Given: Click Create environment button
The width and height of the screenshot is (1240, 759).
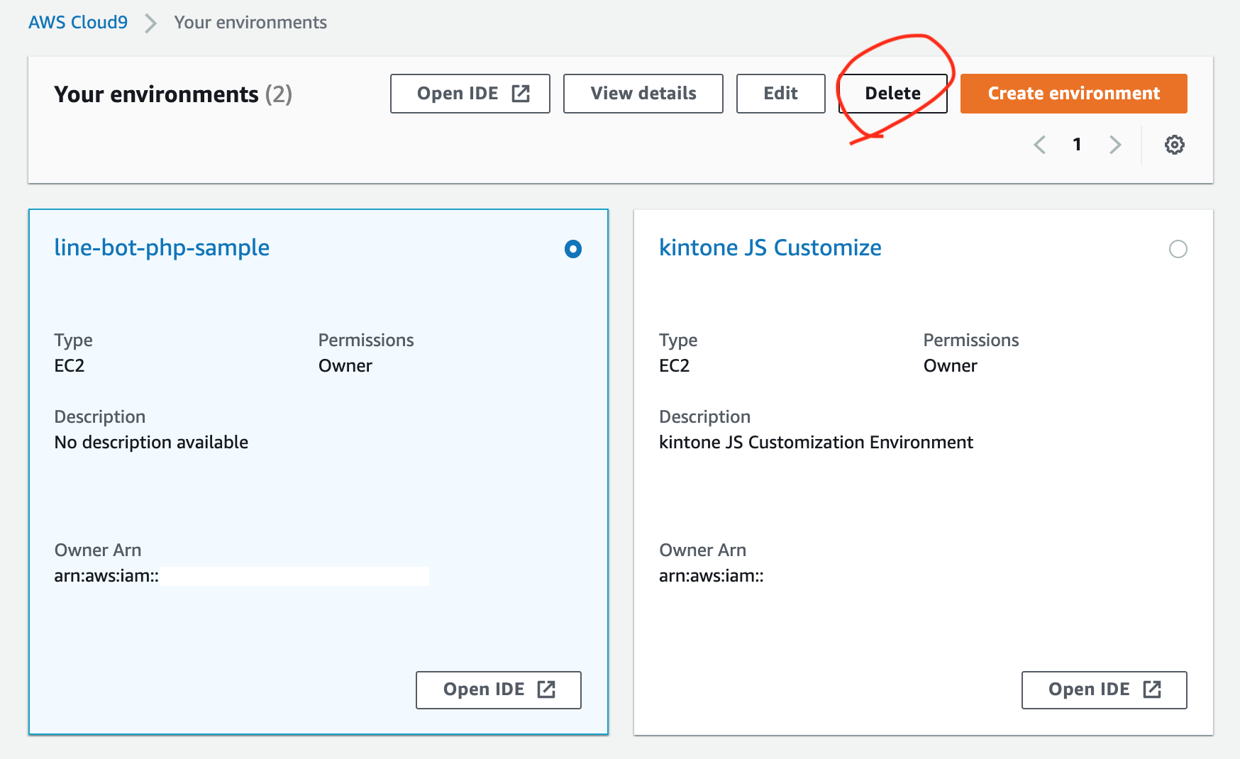Looking at the screenshot, I should pos(1074,94).
